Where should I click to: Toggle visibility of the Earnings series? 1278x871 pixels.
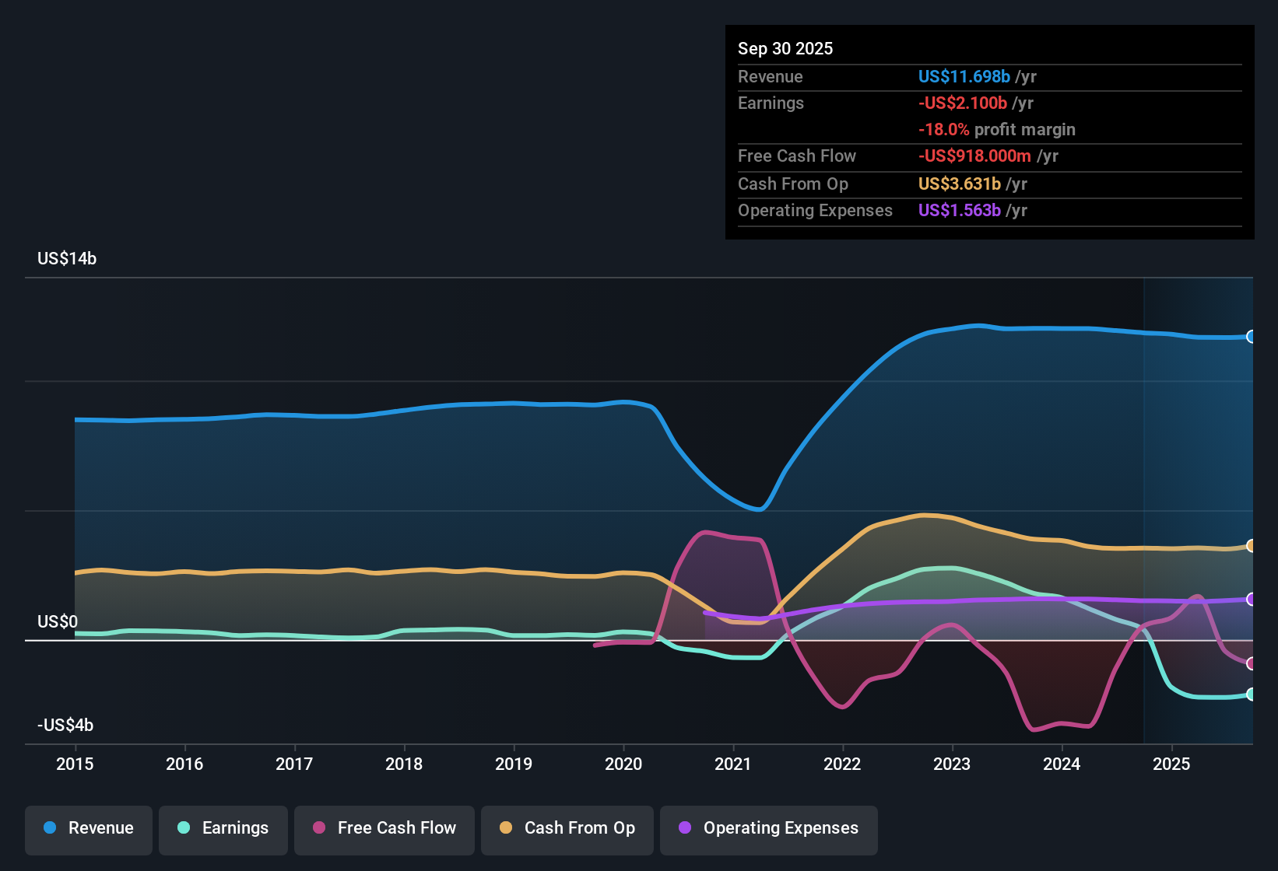click(223, 828)
